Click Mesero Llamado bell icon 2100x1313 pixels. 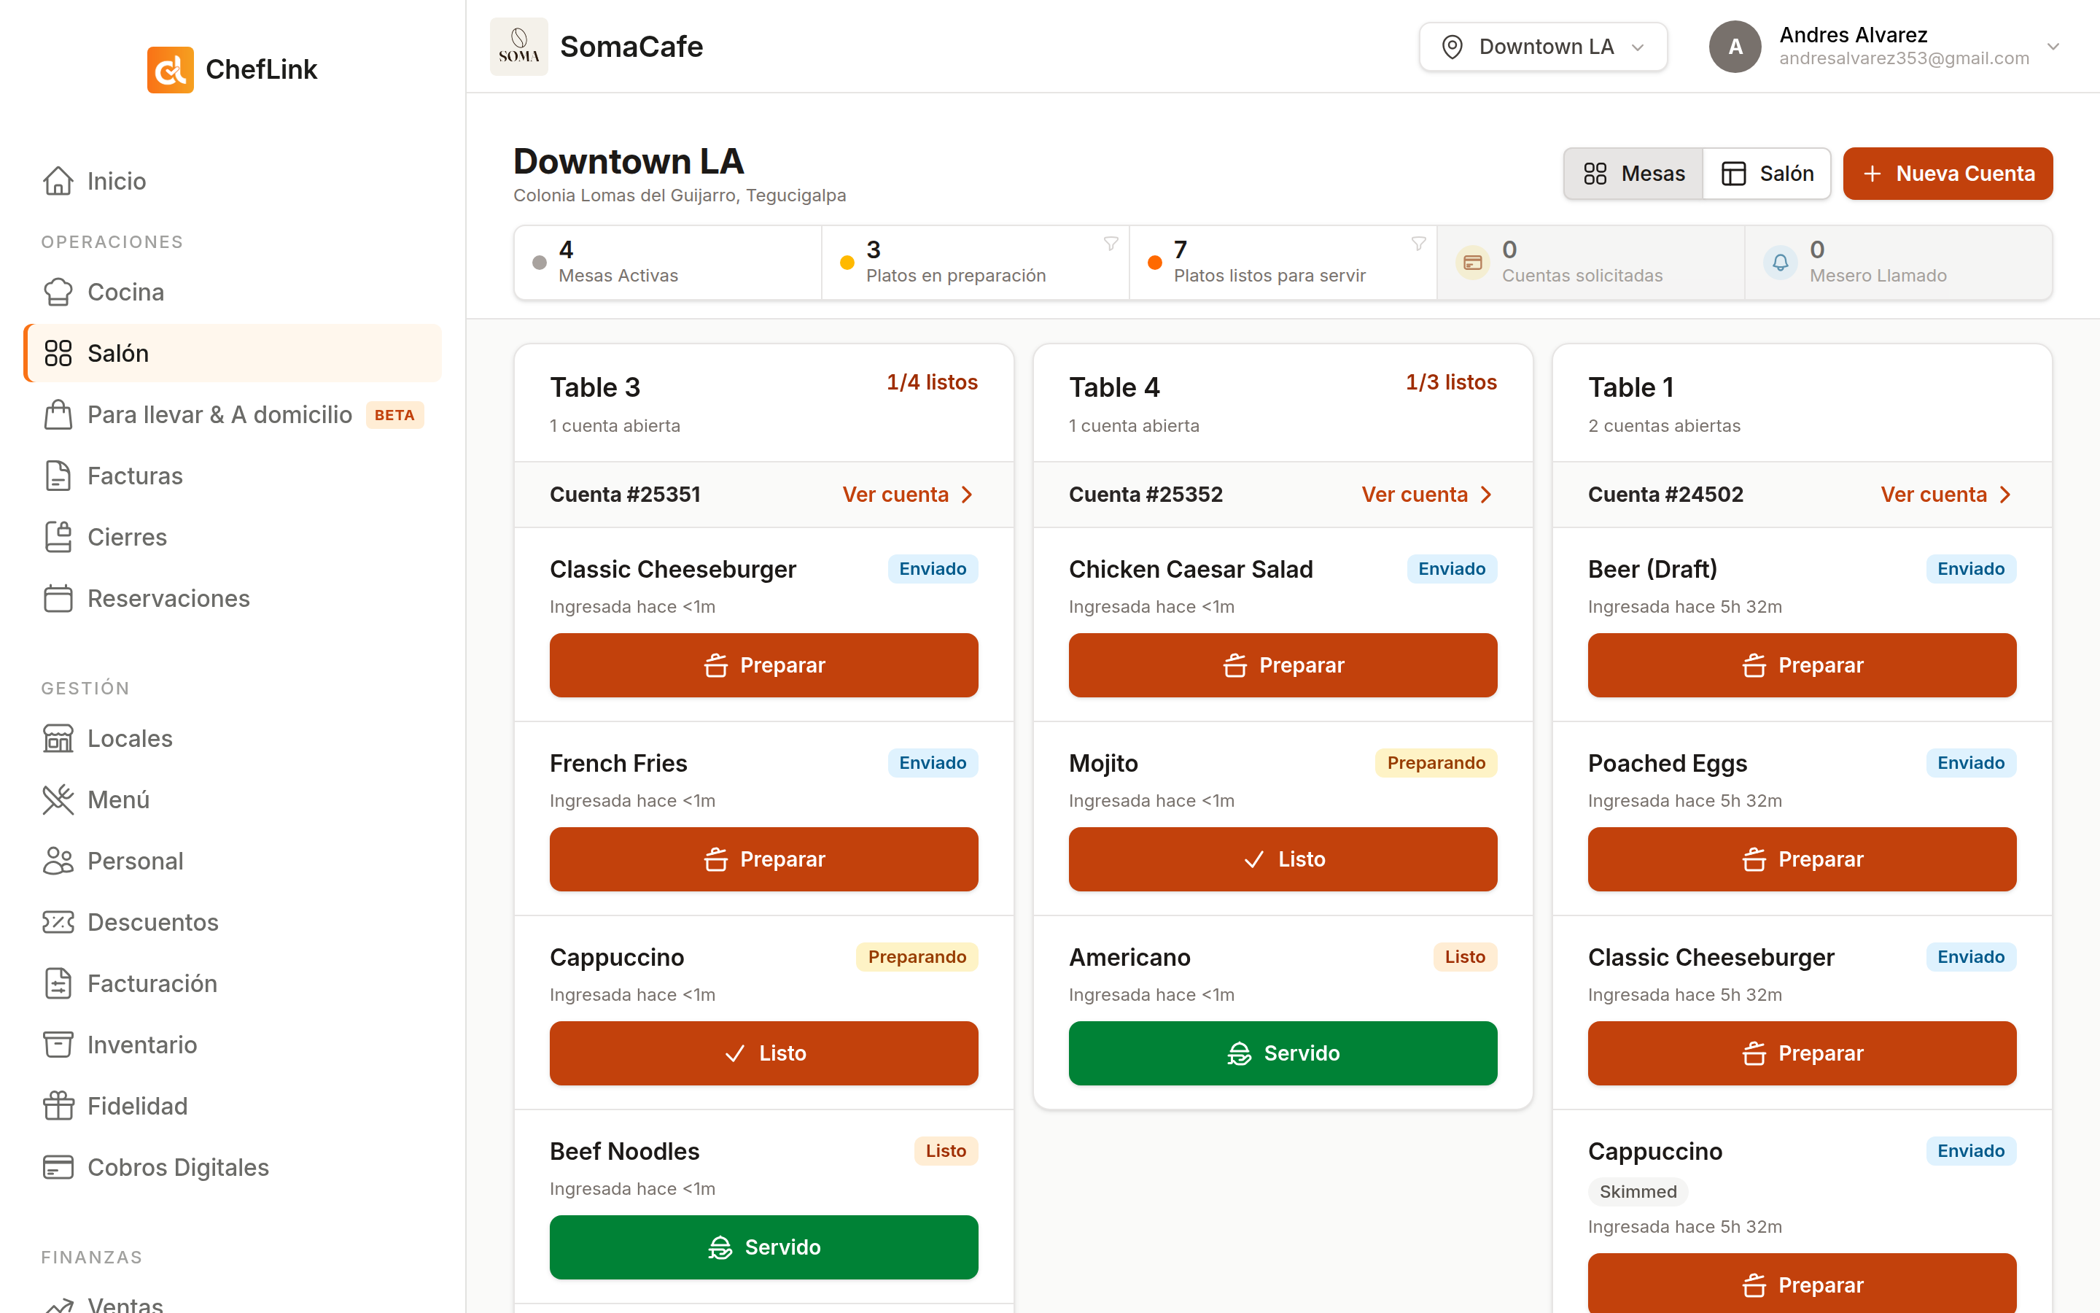[x=1780, y=263]
